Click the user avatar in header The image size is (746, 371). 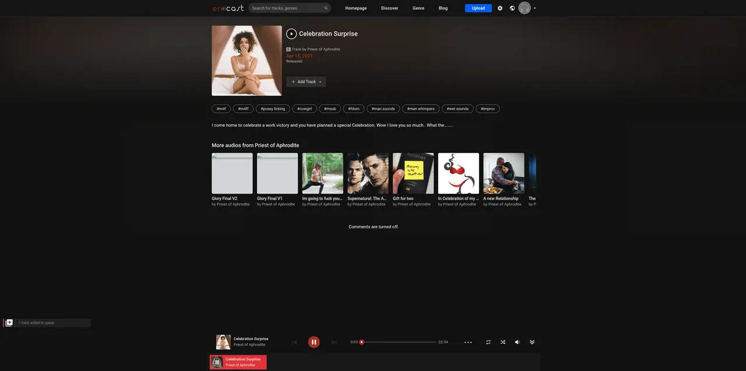click(525, 8)
